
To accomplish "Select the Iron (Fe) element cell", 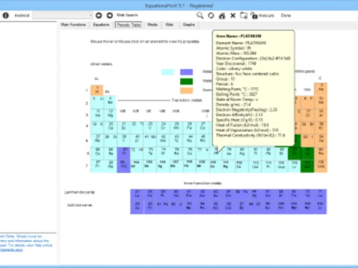I will 189,127.
